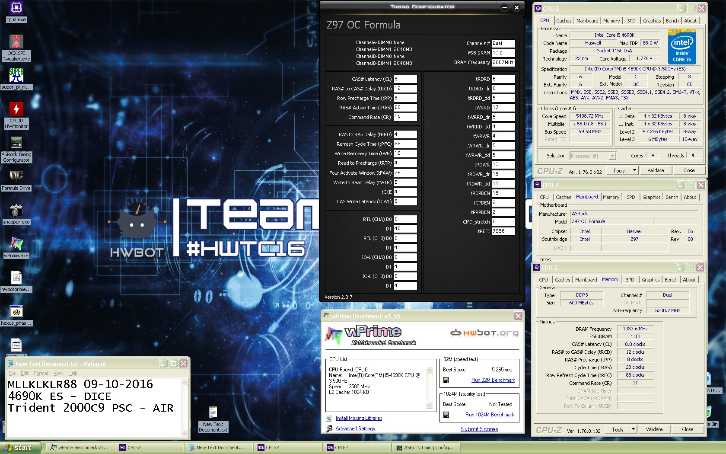The width and height of the screenshot is (726, 454).
Task: Open the SPD tab in top CPU-Z window
Action: pyautogui.click(x=631, y=21)
